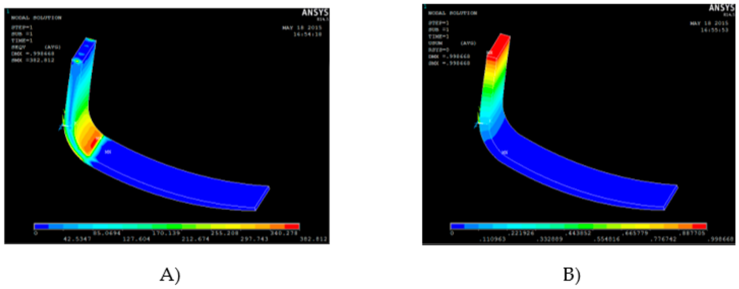Click the A) caption label

pos(170,275)
